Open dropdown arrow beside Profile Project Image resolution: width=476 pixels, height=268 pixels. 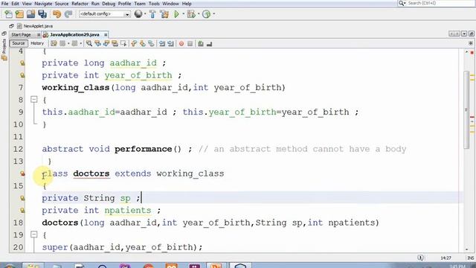(214, 14)
